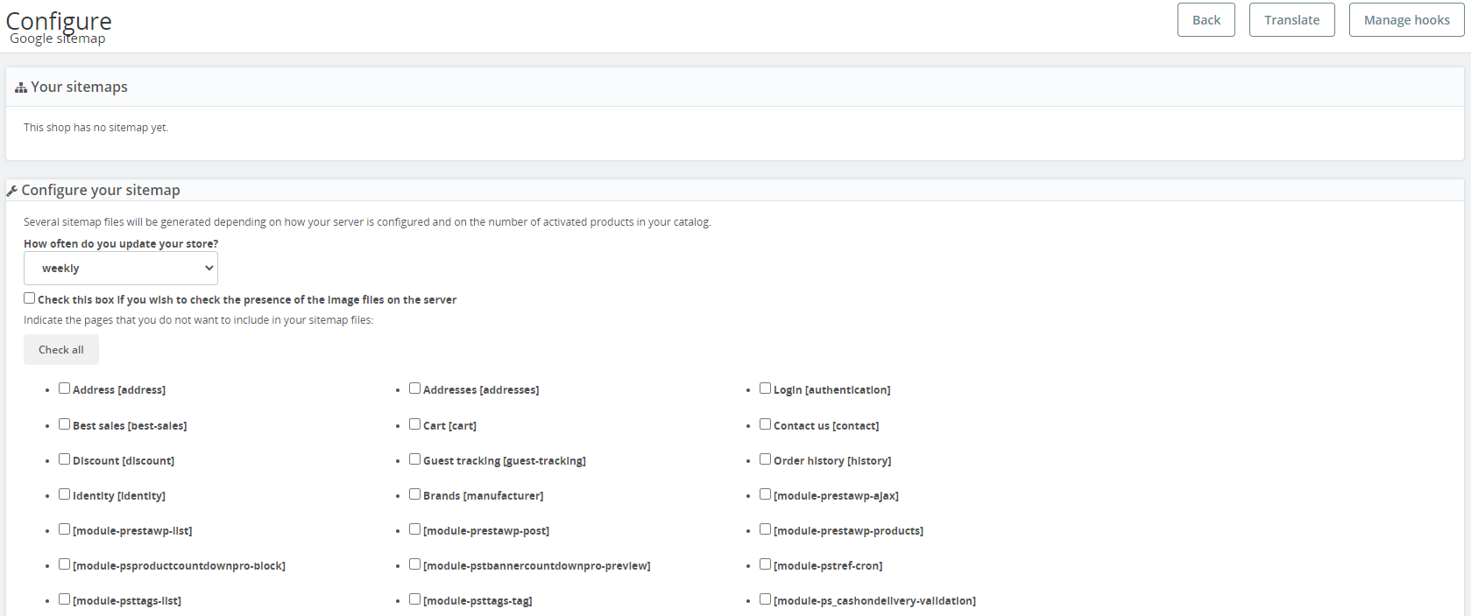Click the 'Configure' page title
Viewport: 1471px width, 616px height.
pos(59,20)
